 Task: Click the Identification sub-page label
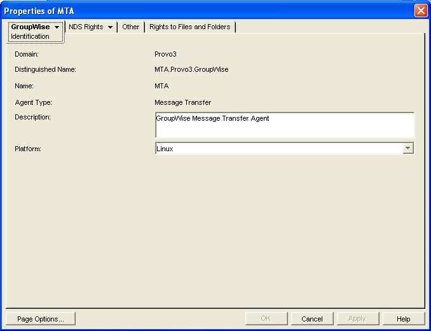pyautogui.click(x=30, y=36)
